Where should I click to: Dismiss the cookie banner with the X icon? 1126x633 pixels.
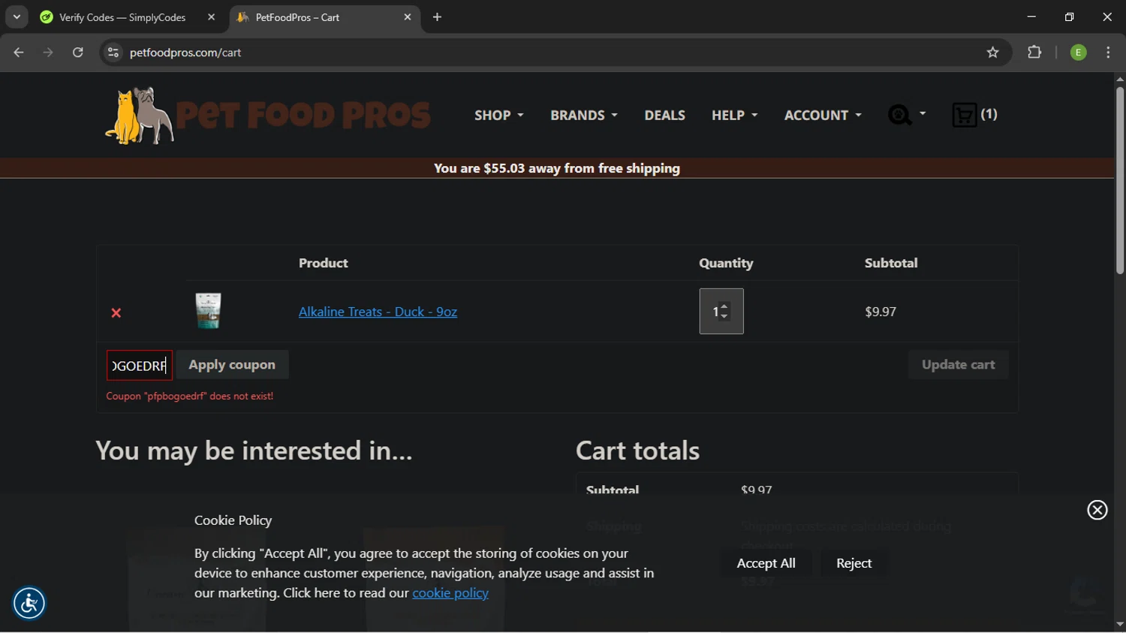pyautogui.click(x=1097, y=510)
